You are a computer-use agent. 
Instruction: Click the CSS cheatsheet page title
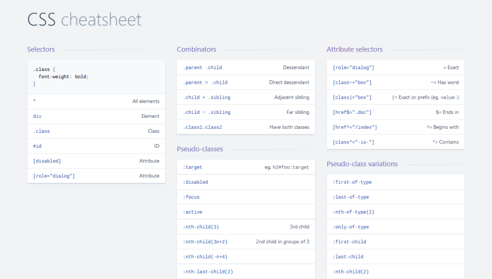coord(84,20)
